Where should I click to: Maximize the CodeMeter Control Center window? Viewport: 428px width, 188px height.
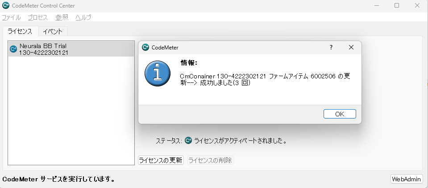coord(397,5)
